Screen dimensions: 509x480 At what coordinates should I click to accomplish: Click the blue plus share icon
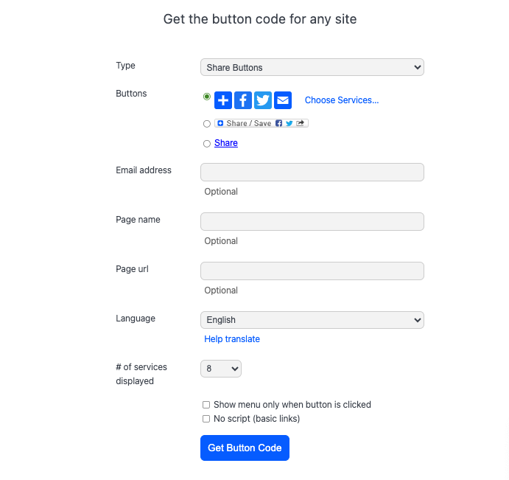[223, 100]
